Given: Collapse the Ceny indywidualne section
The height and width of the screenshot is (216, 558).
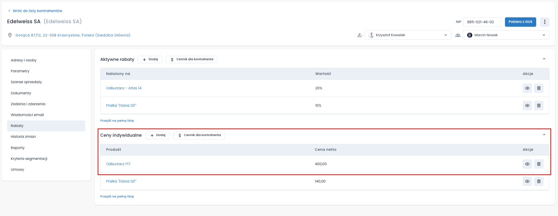Looking at the screenshot, I should tap(544, 135).
